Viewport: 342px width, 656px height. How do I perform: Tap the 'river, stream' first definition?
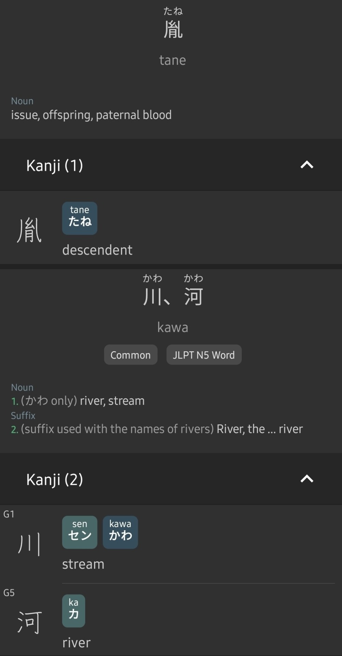point(112,400)
